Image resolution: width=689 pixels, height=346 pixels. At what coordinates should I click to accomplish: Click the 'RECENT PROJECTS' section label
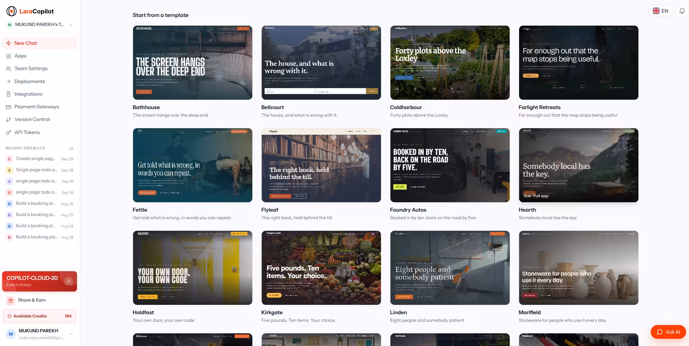[25, 148]
